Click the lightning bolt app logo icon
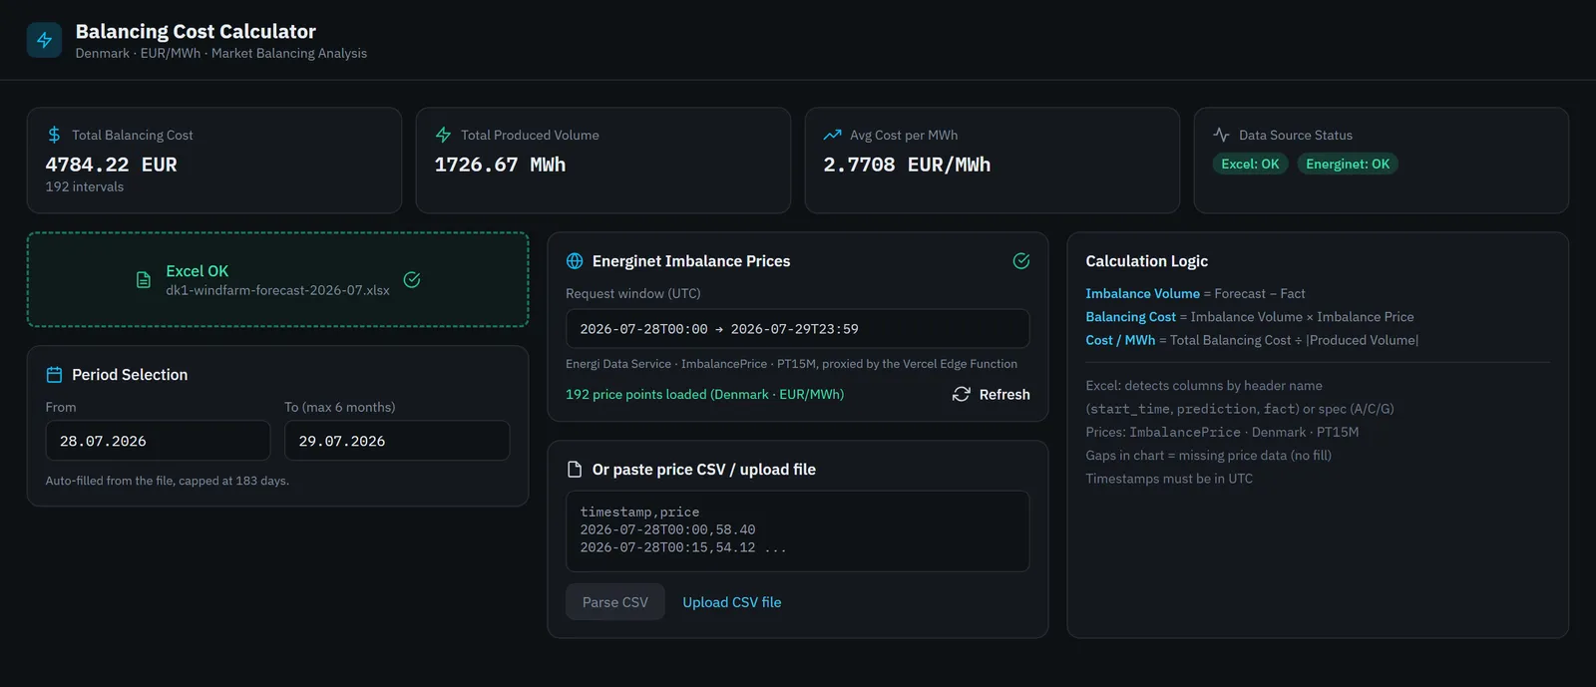1596x687 pixels. coord(44,40)
